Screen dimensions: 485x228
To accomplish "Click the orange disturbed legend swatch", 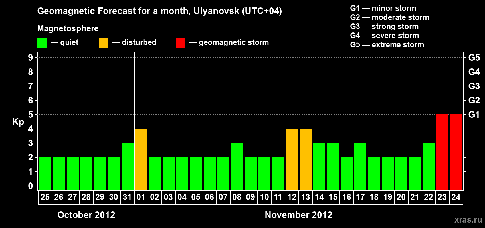I will pos(104,43).
